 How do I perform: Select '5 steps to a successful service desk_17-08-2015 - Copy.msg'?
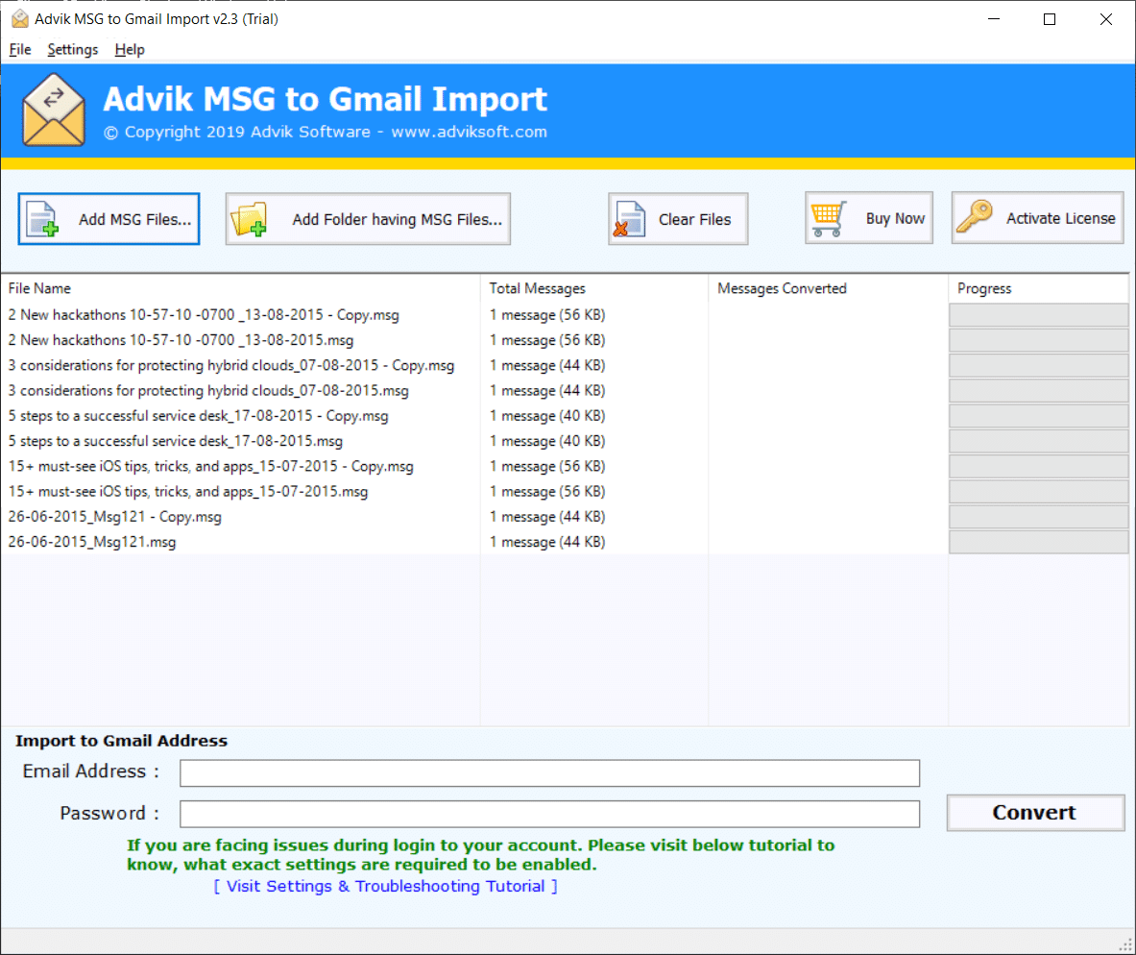pos(199,416)
